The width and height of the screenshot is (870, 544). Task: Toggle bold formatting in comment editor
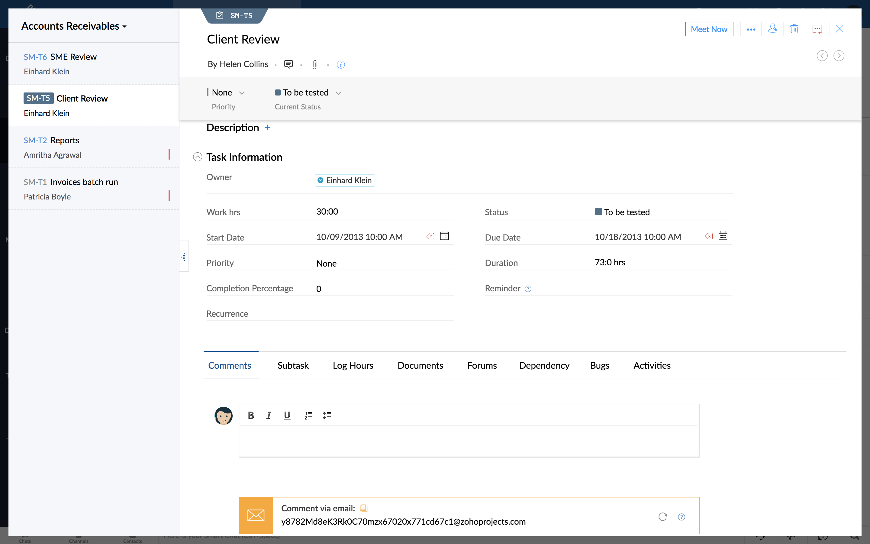(x=251, y=416)
